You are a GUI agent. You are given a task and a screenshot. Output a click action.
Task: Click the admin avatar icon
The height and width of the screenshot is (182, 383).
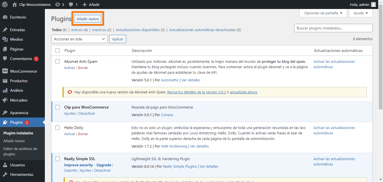373,4
